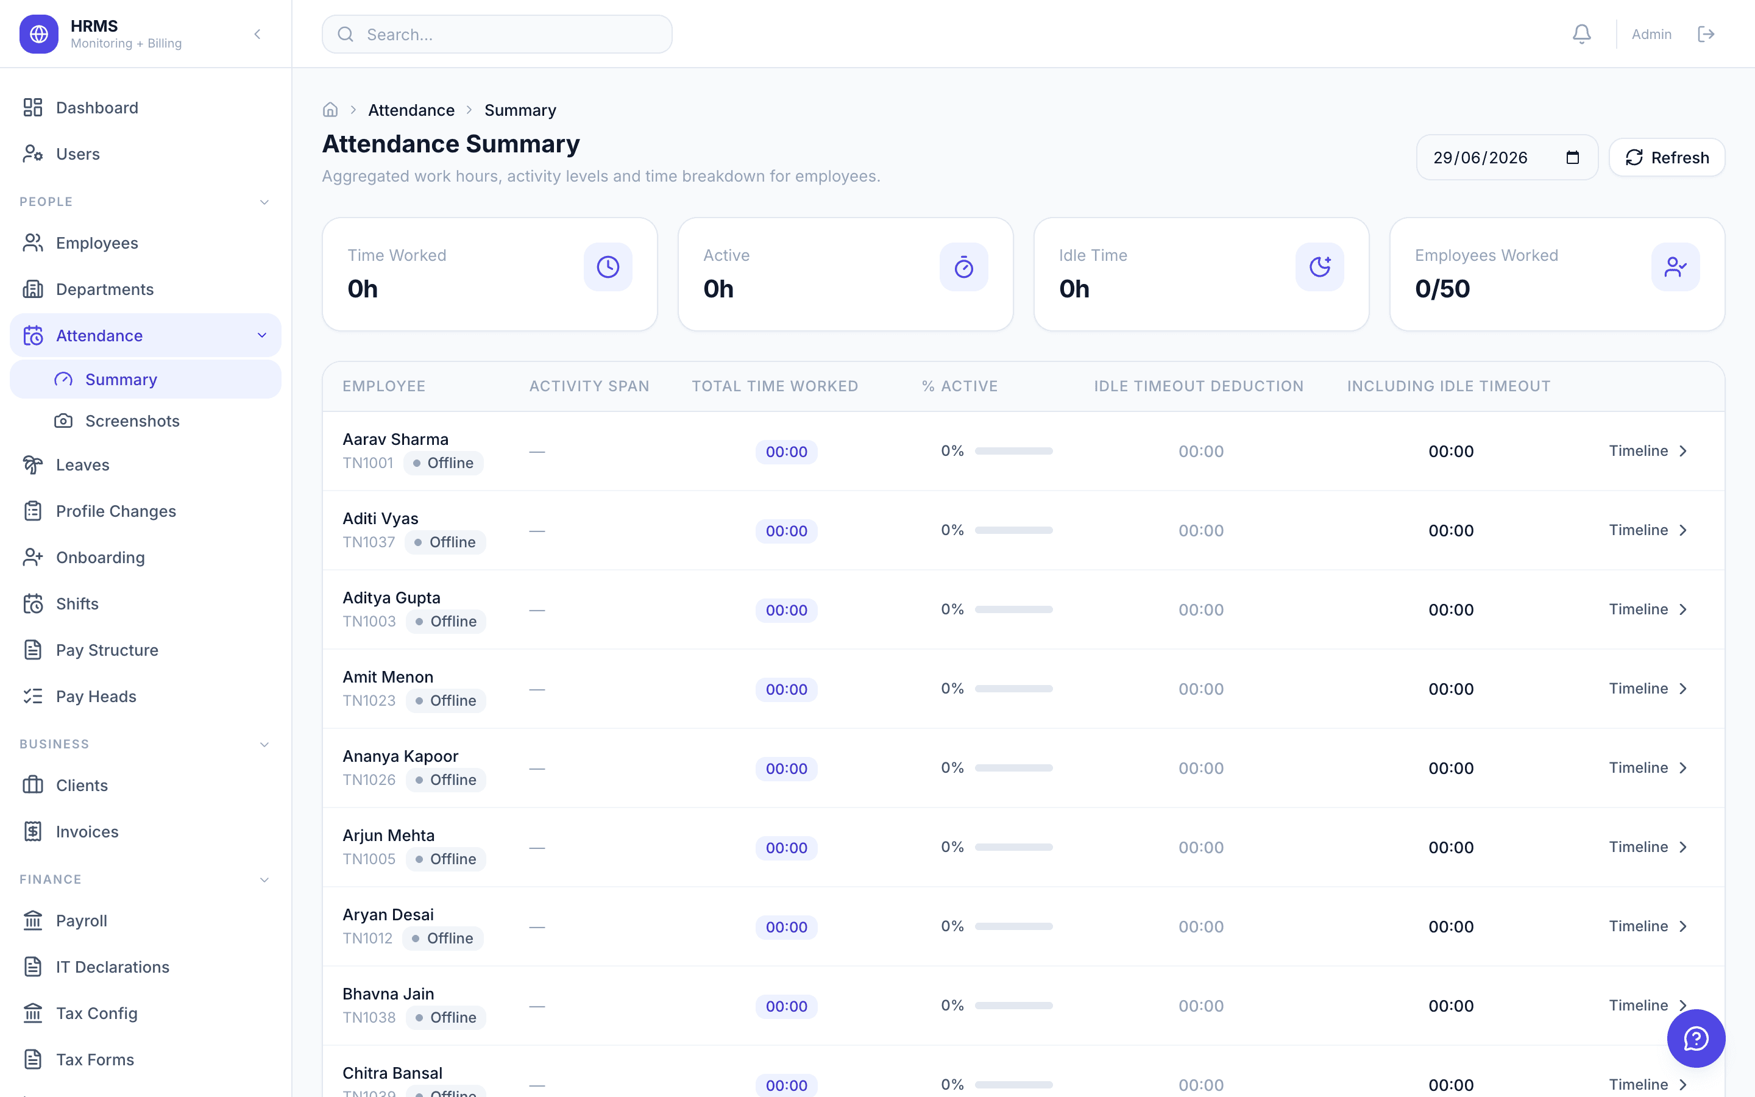Click the home breadcrumb icon
This screenshot has width=1755, height=1097.
[x=330, y=110]
